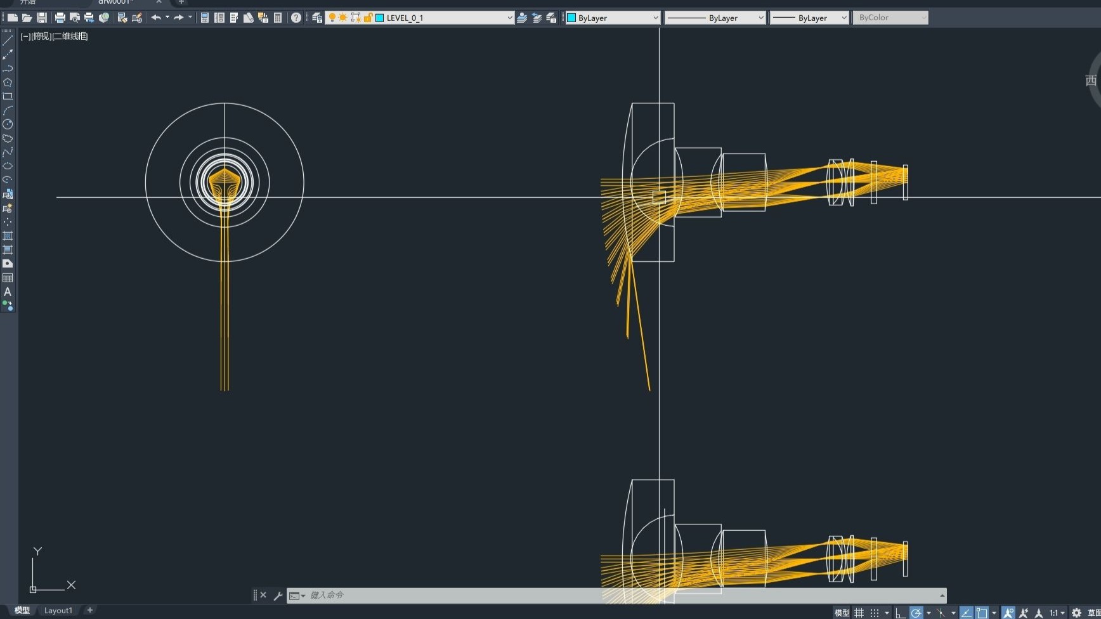Image resolution: width=1101 pixels, height=619 pixels.
Task: Open Layer Properties Manager icon
Action: click(317, 18)
